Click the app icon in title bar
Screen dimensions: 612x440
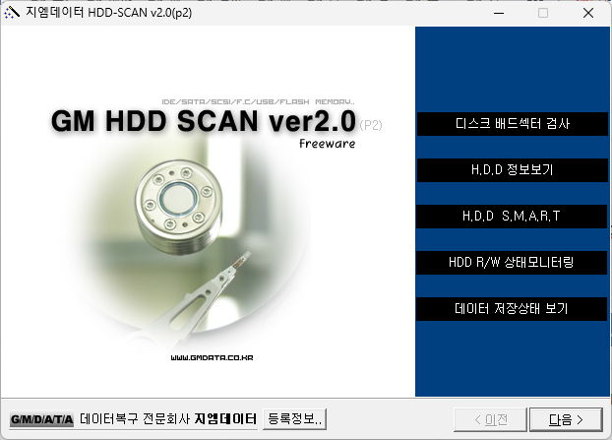[x=12, y=13]
